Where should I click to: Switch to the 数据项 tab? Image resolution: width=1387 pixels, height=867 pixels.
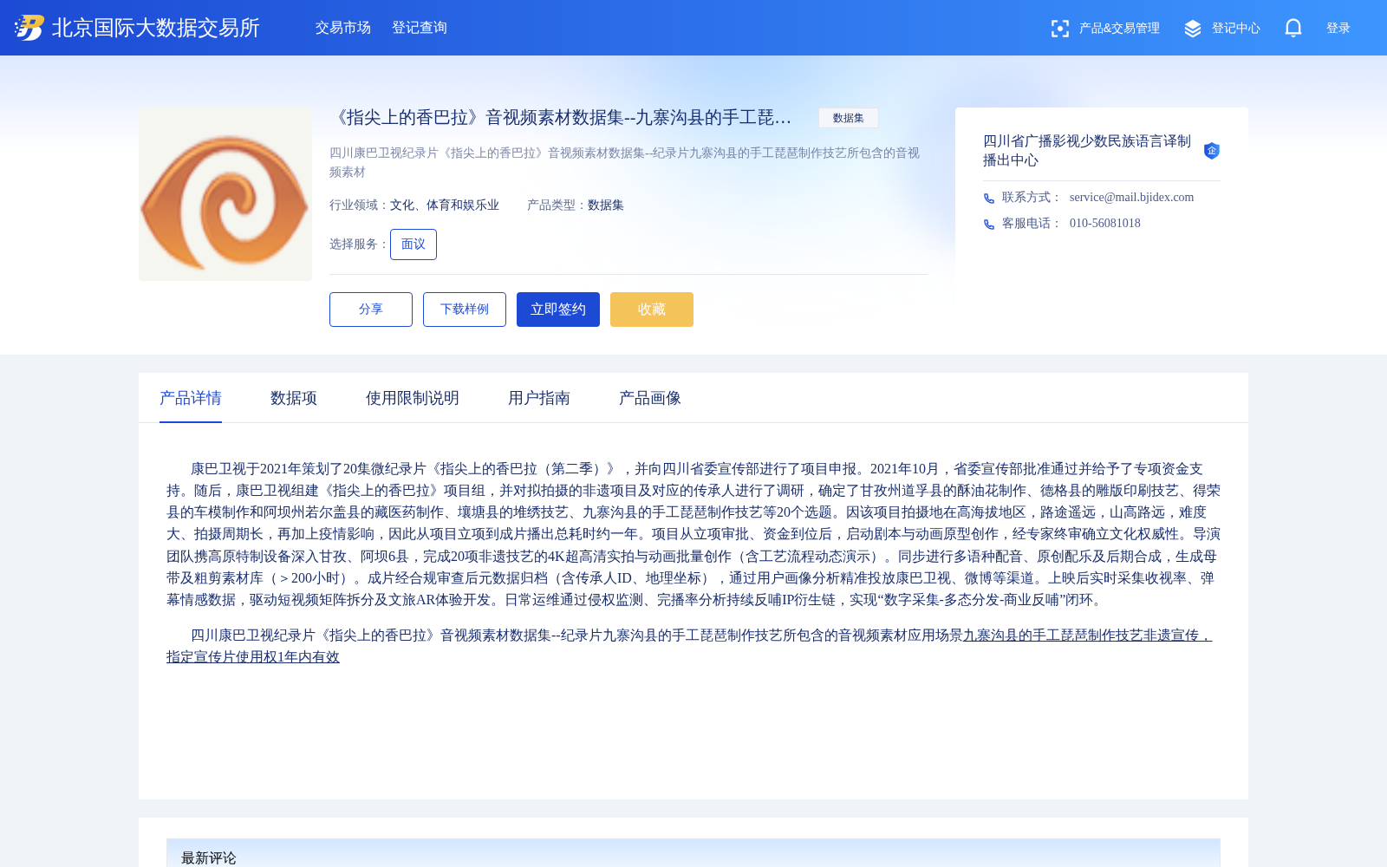pos(294,398)
